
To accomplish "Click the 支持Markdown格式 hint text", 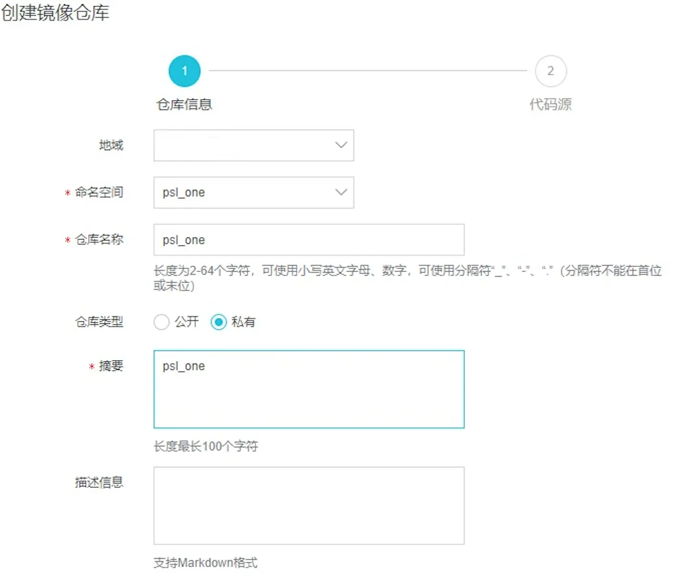I will [x=205, y=562].
